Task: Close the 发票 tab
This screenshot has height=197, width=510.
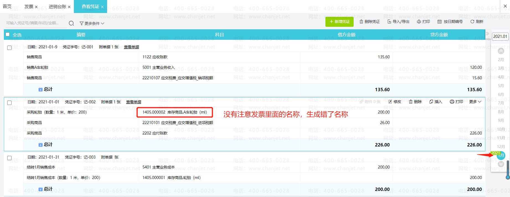Action: tap(36, 7)
